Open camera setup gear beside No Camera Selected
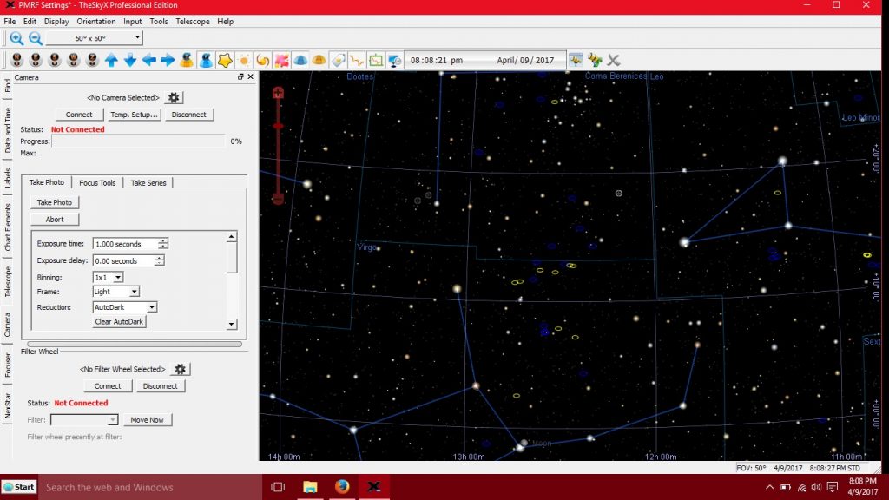889x500 pixels. (x=173, y=97)
